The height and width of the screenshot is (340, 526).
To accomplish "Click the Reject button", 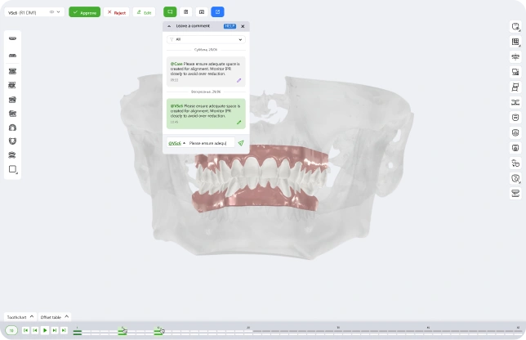I will [116, 12].
